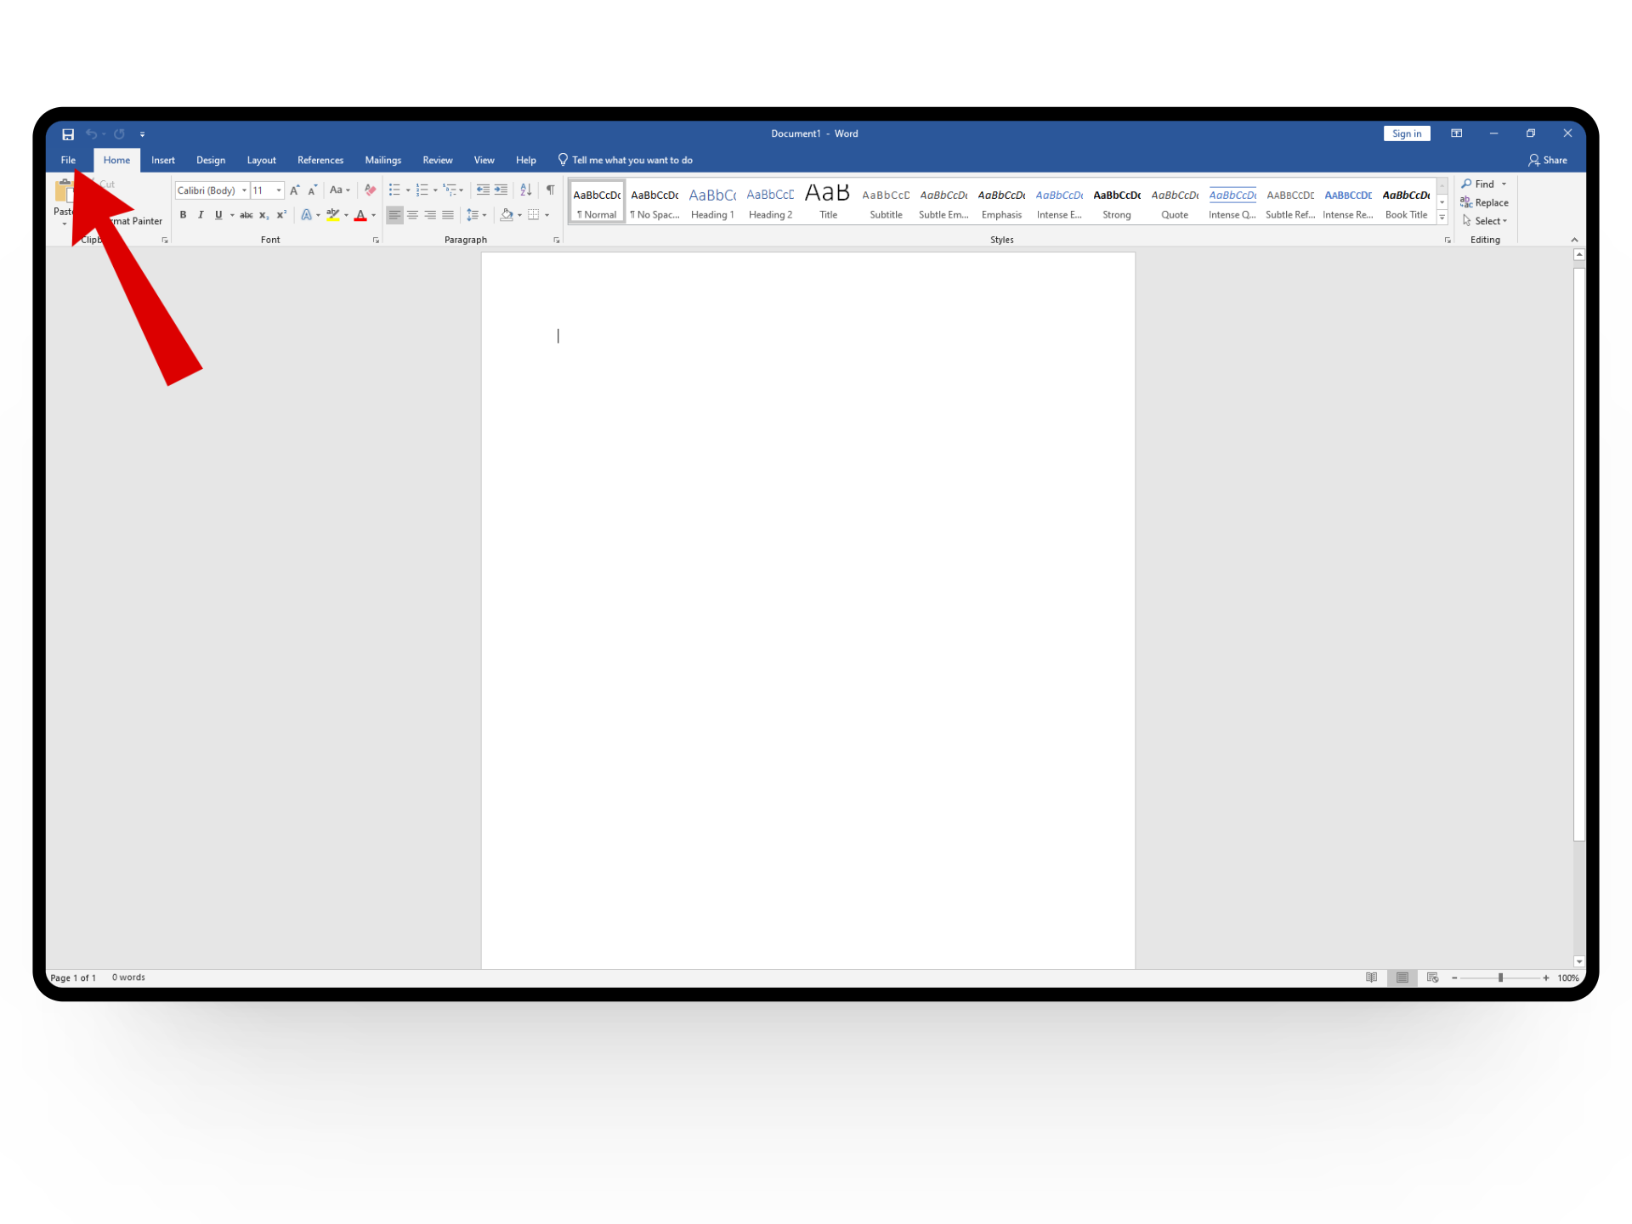Click the zoom slider handle

(1500, 977)
